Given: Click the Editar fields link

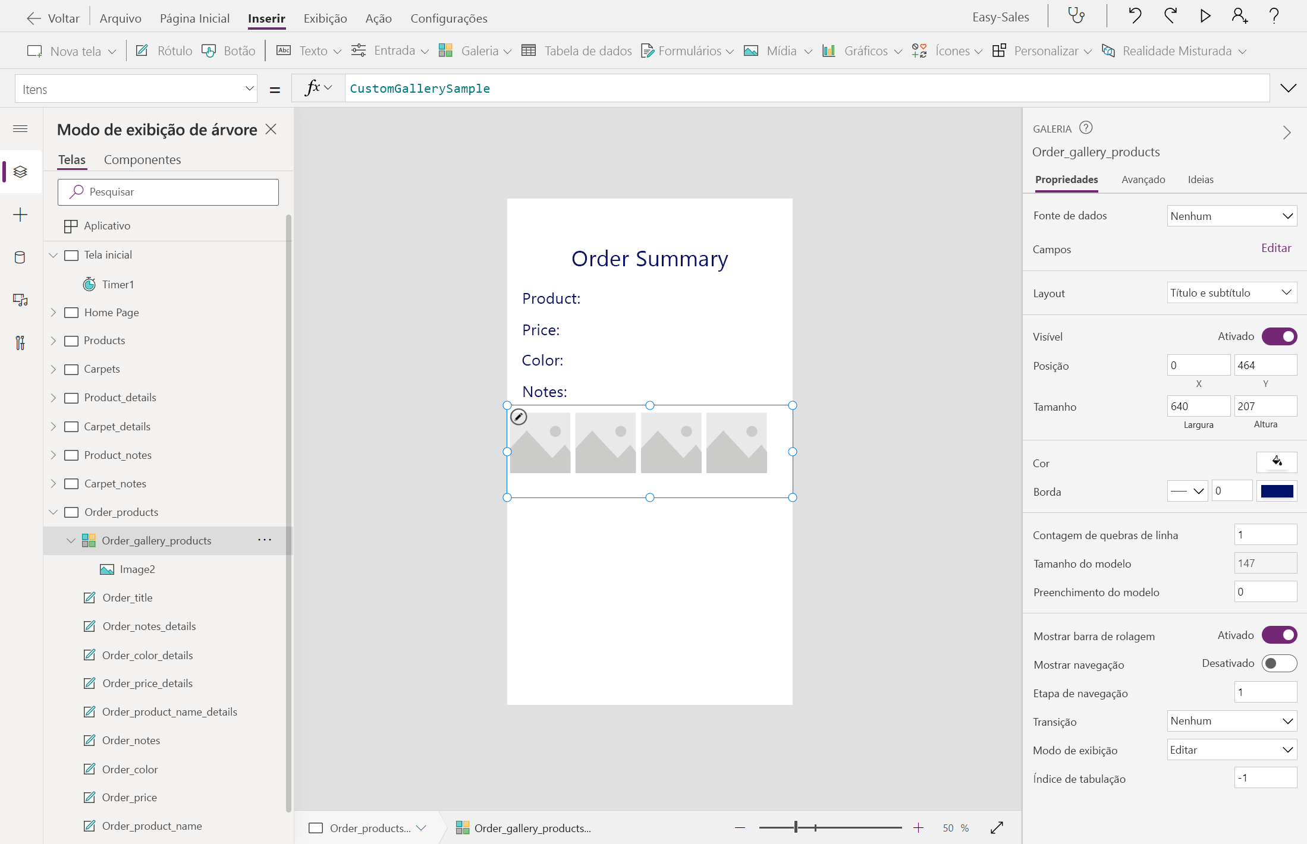Looking at the screenshot, I should point(1276,248).
